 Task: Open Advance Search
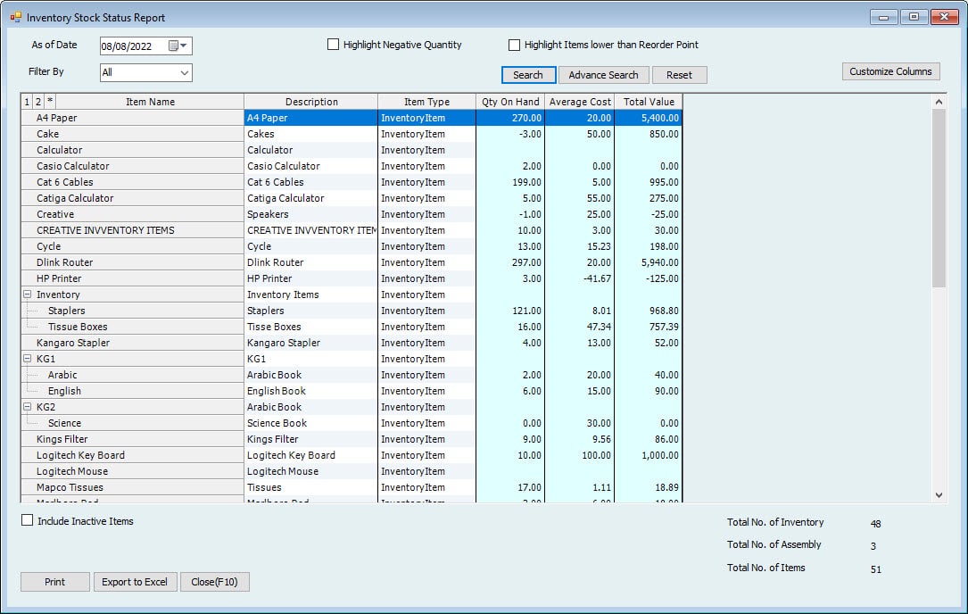click(x=603, y=75)
